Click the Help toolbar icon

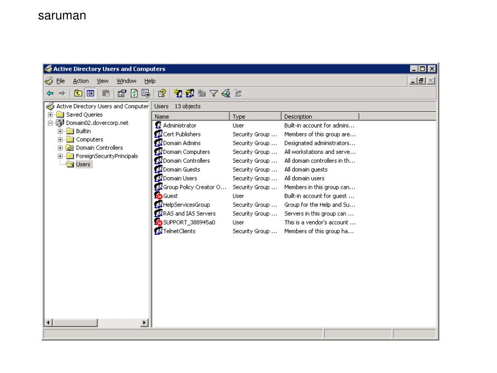pyautogui.click(x=162, y=93)
